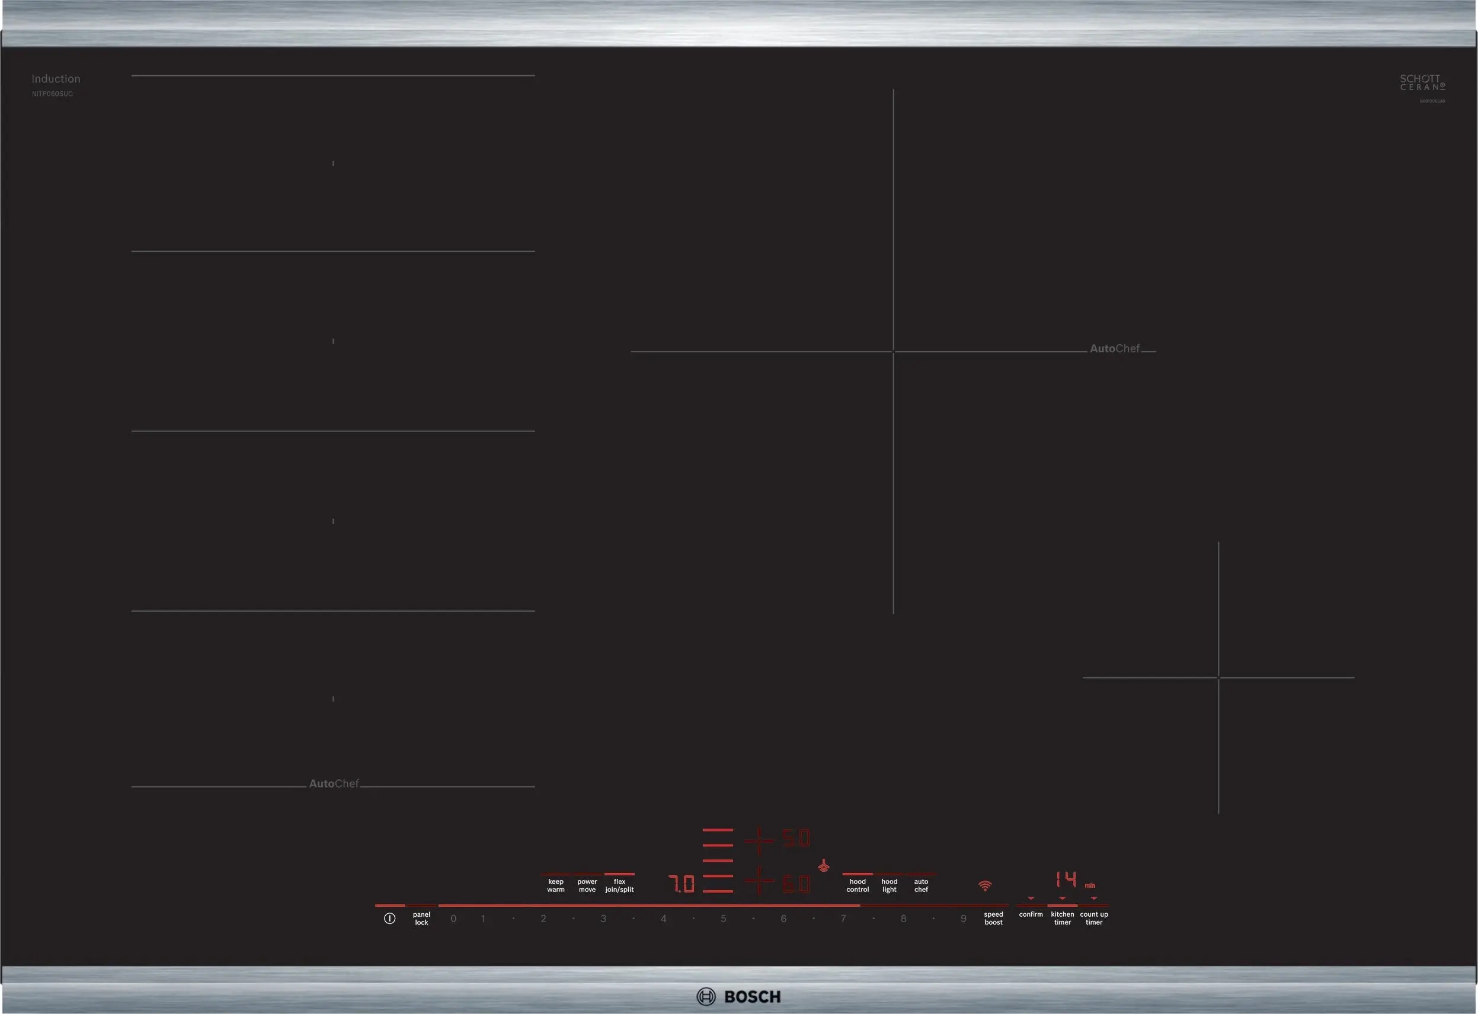Tap the power move key

pyautogui.click(x=587, y=885)
